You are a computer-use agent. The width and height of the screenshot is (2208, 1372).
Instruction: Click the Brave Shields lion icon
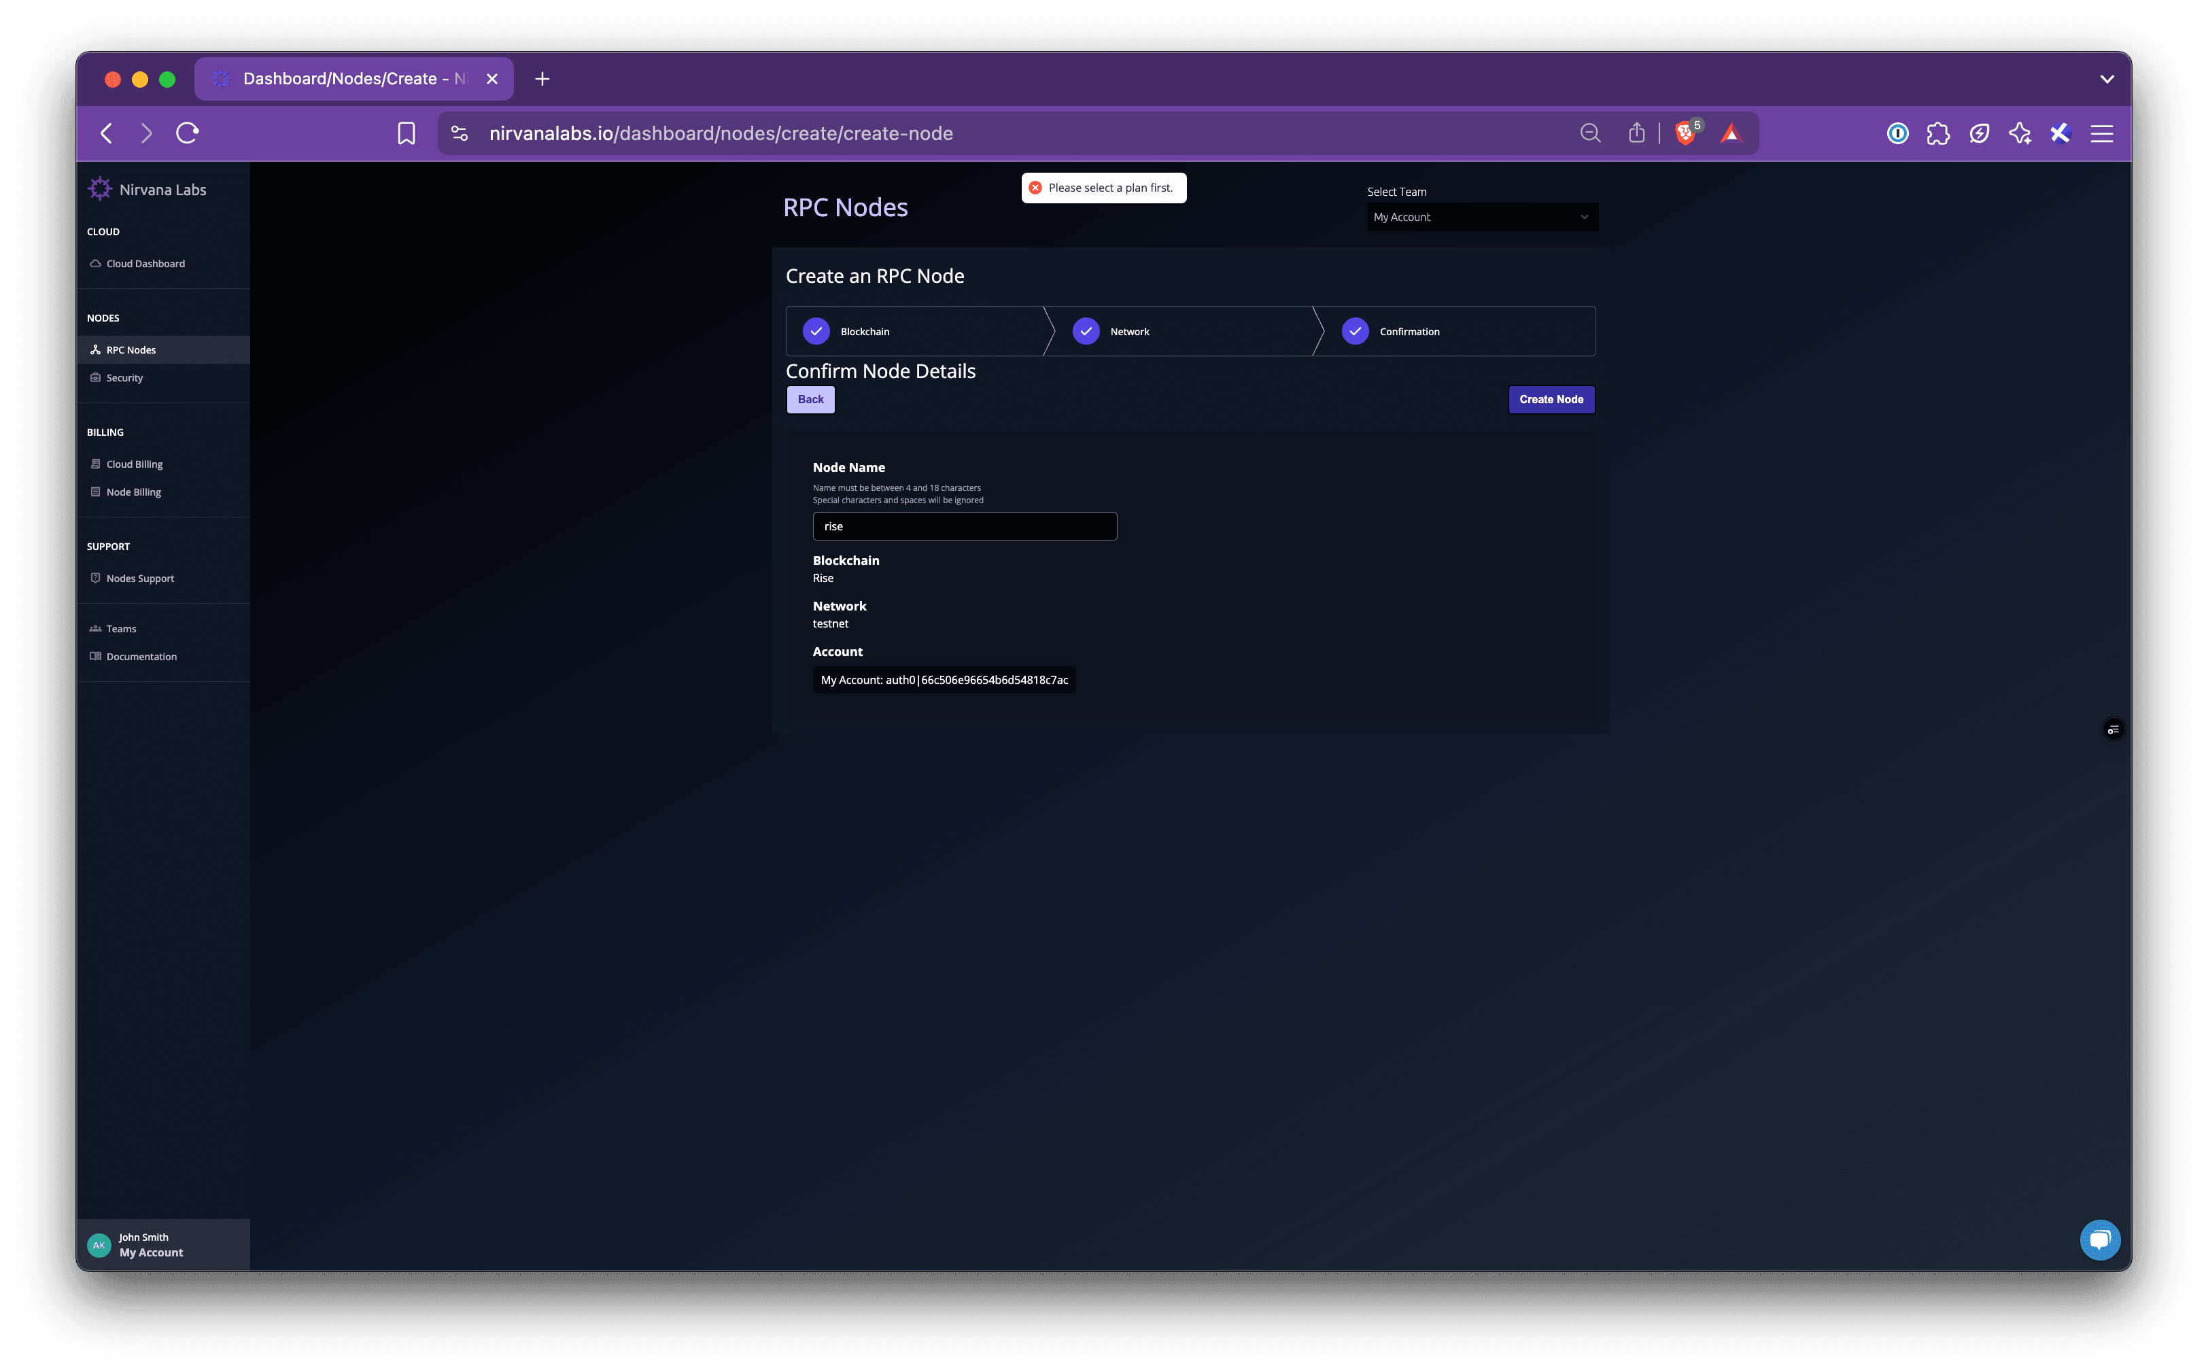point(1685,133)
